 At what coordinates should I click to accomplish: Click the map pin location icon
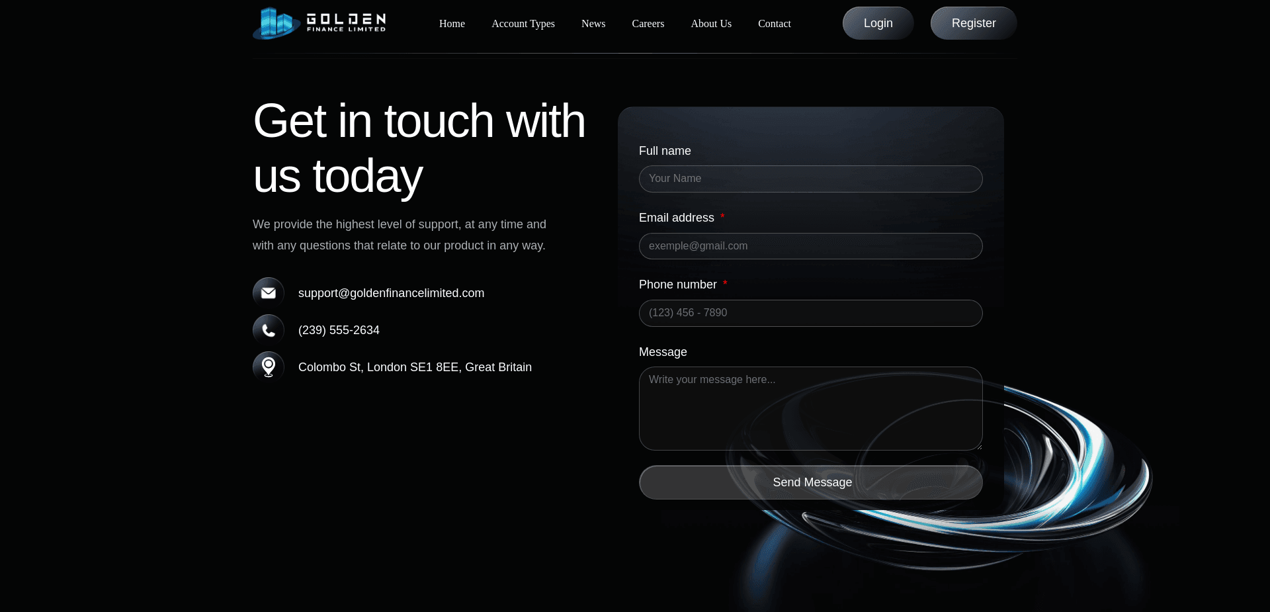coord(269,367)
